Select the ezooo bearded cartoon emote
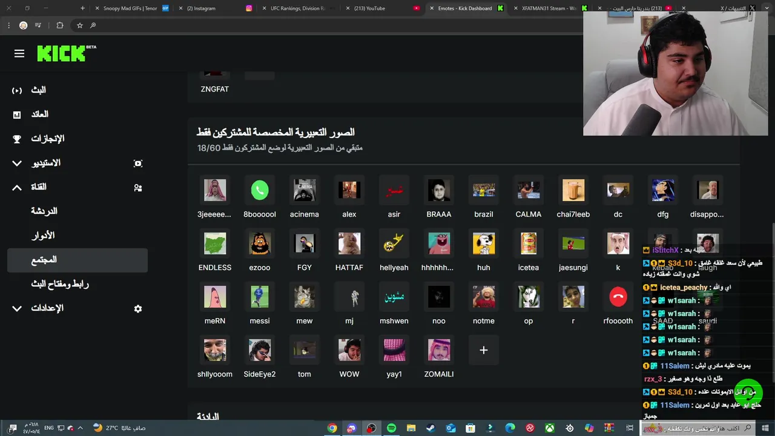 pos(260,243)
